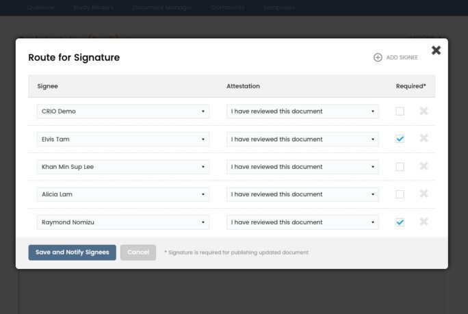Expand the Khan Min Sup Lee signee dropdown
This screenshot has height=314, width=468.
[x=123, y=167]
